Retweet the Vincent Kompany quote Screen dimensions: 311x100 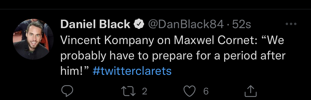129,91
